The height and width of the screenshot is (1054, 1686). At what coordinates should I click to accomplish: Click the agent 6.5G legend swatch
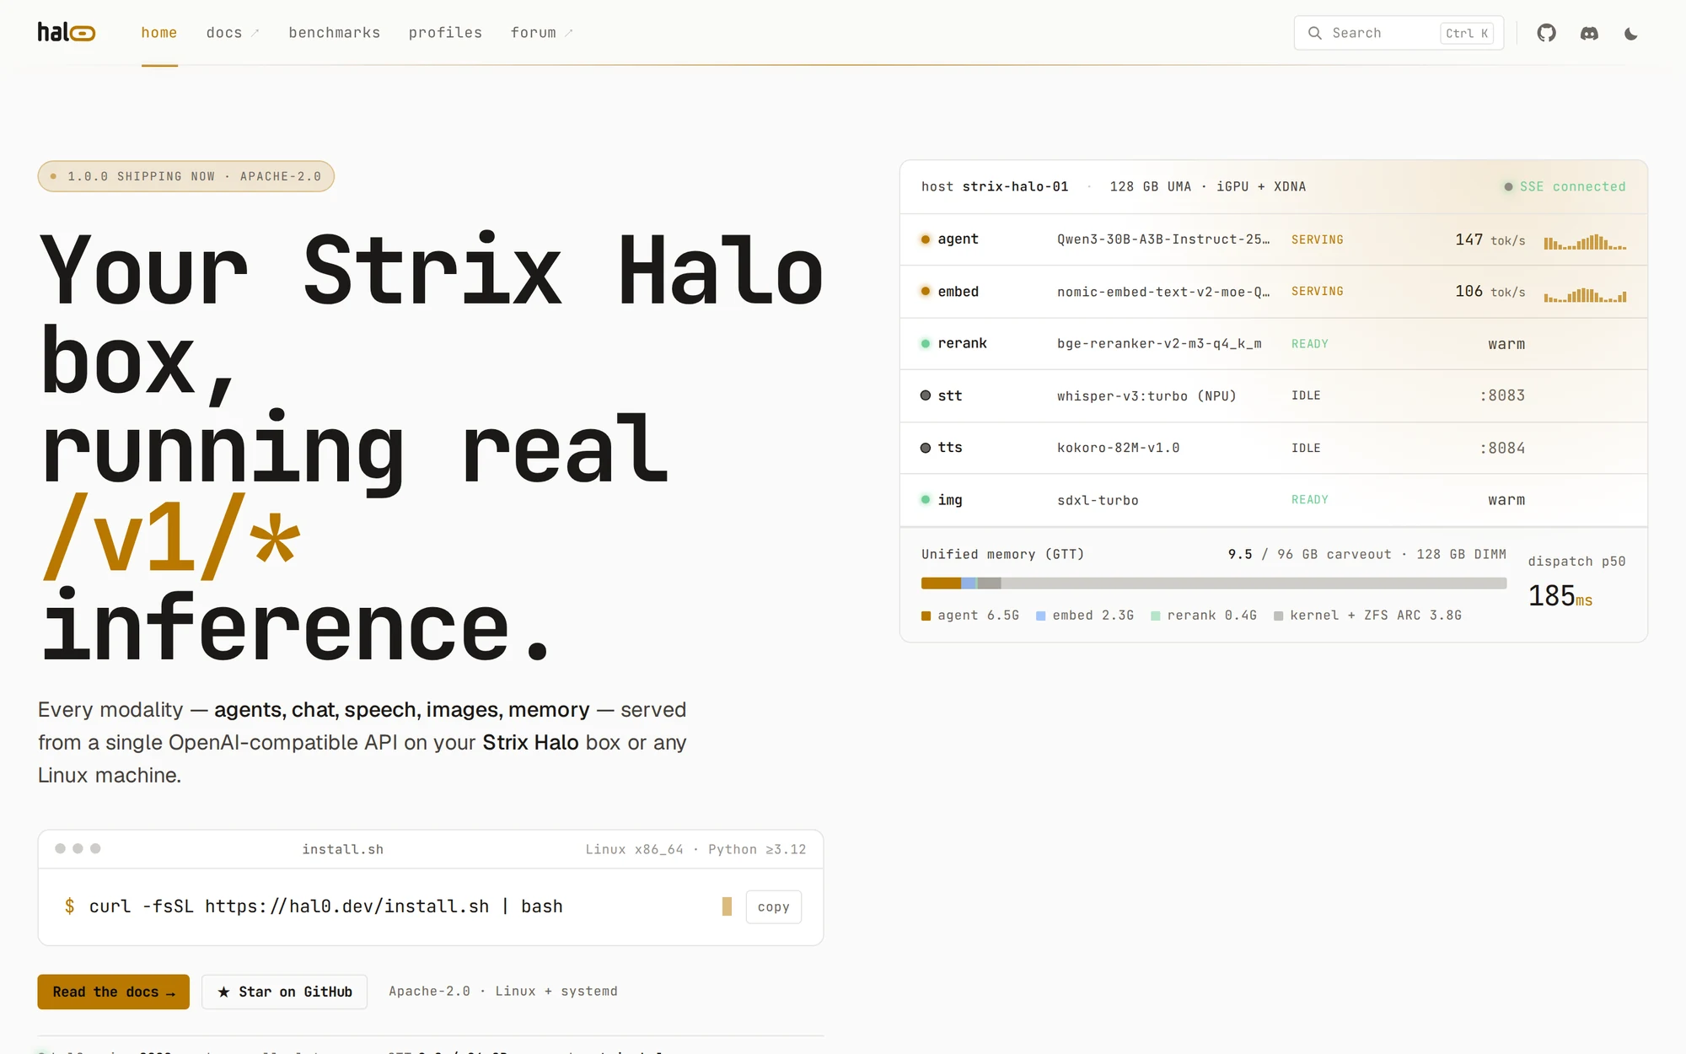(x=926, y=616)
